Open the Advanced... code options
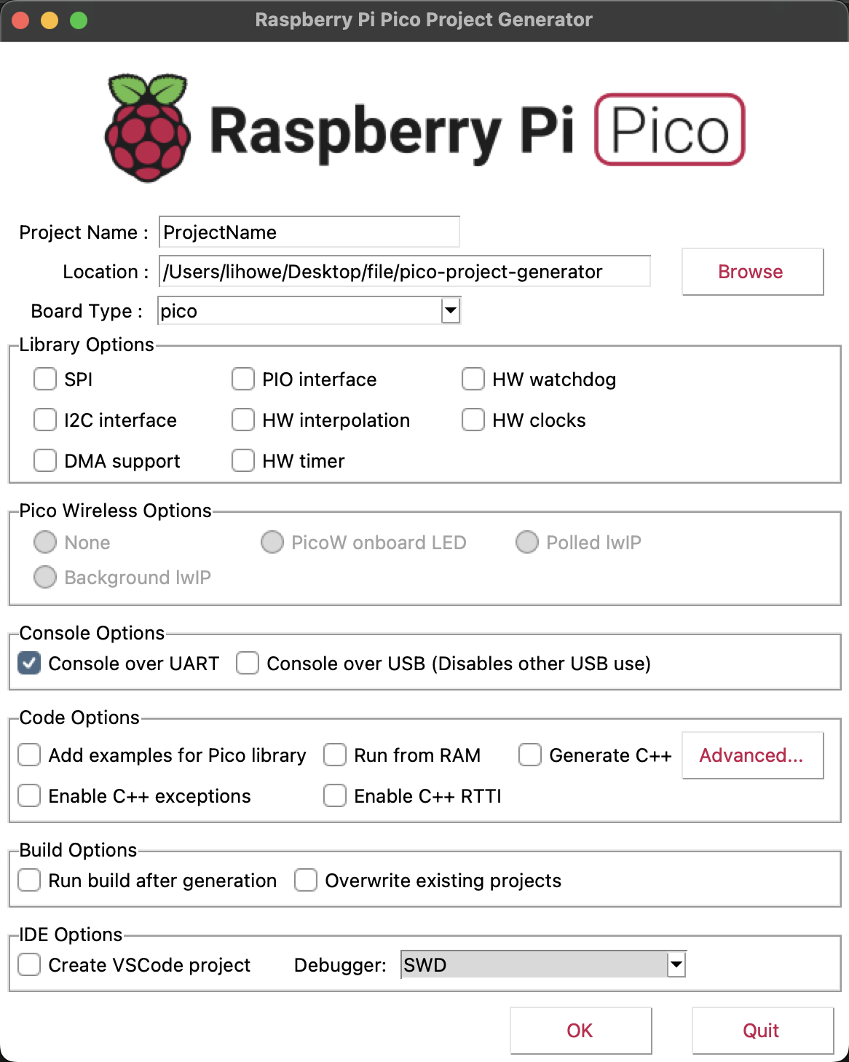 (752, 755)
